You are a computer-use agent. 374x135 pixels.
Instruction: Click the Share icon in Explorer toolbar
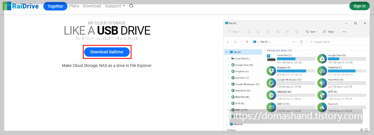point(287,32)
